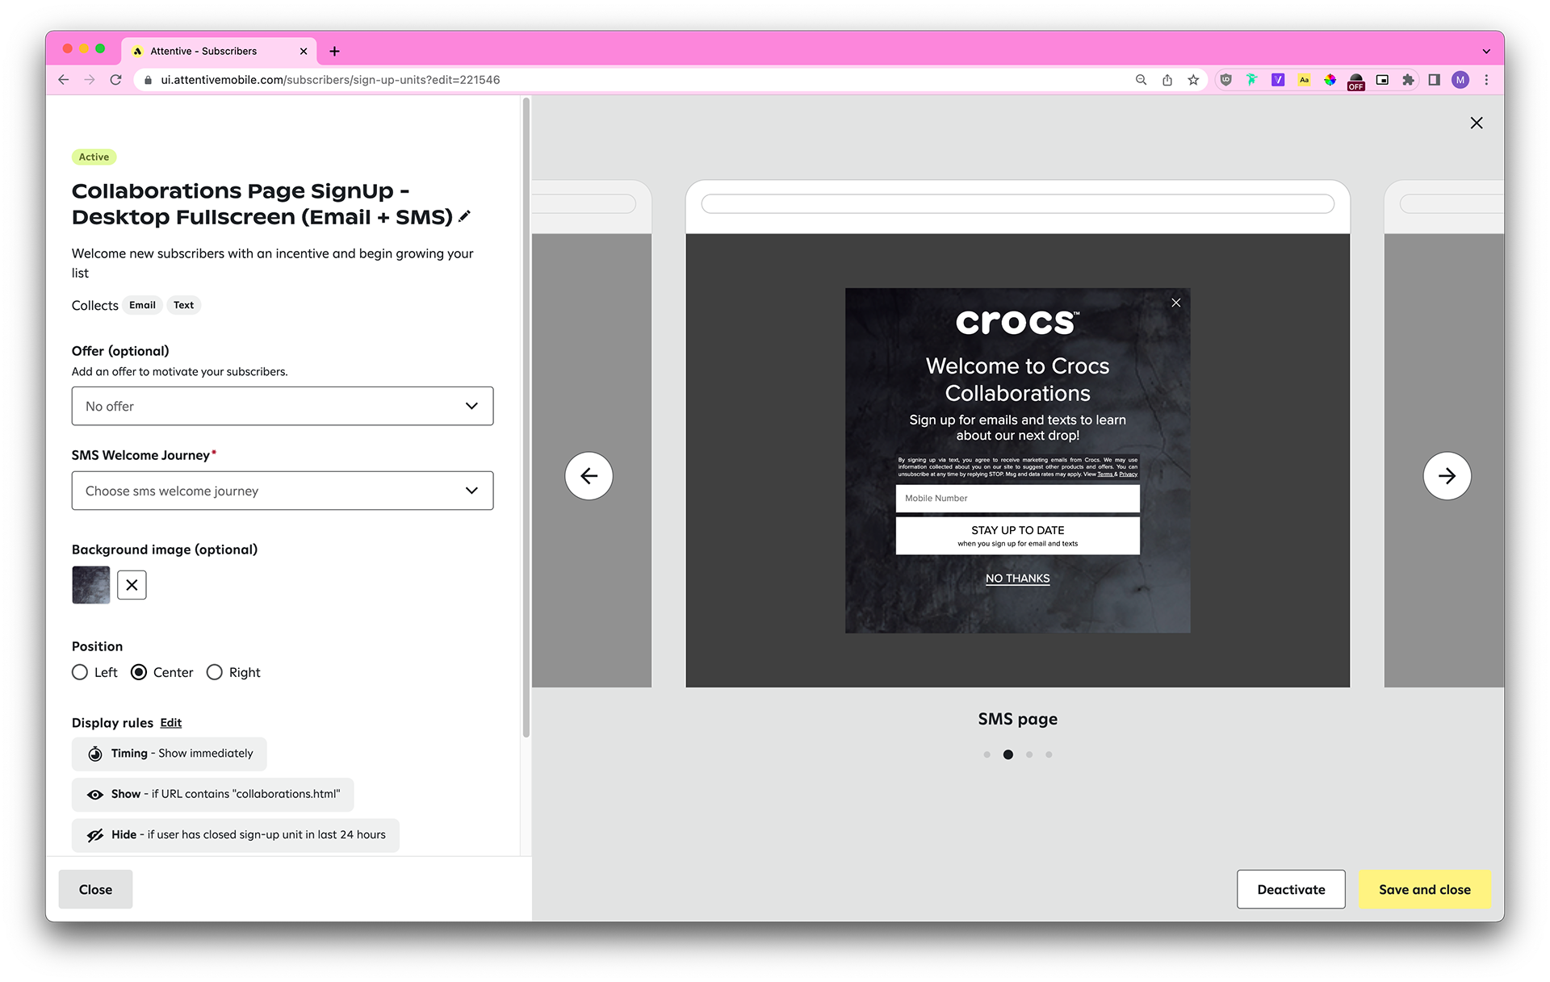Screen dimensions: 1550x982
Task: Select the Left position radio button
Action: click(80, 672)
